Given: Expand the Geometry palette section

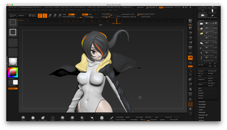Looking at the screenshot, I should tap(202, 102).
